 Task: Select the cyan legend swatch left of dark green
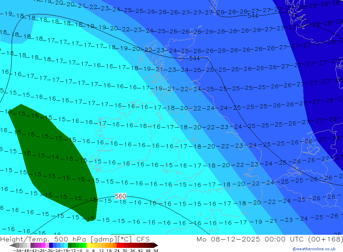coord(66,245)
